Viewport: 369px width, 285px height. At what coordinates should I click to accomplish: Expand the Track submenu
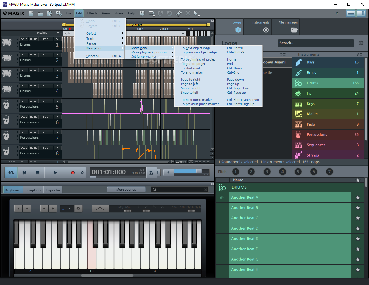100,38
